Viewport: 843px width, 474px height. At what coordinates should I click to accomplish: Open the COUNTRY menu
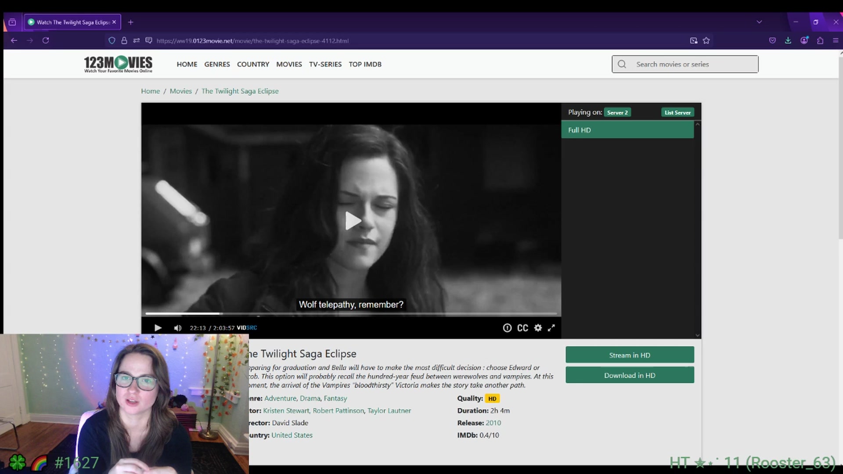(253, 64)
